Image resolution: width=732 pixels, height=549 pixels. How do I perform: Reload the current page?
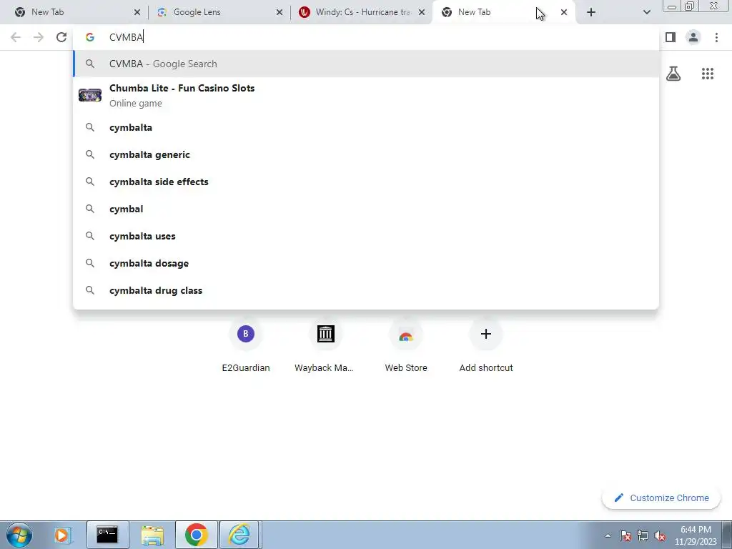click(61, 37)
